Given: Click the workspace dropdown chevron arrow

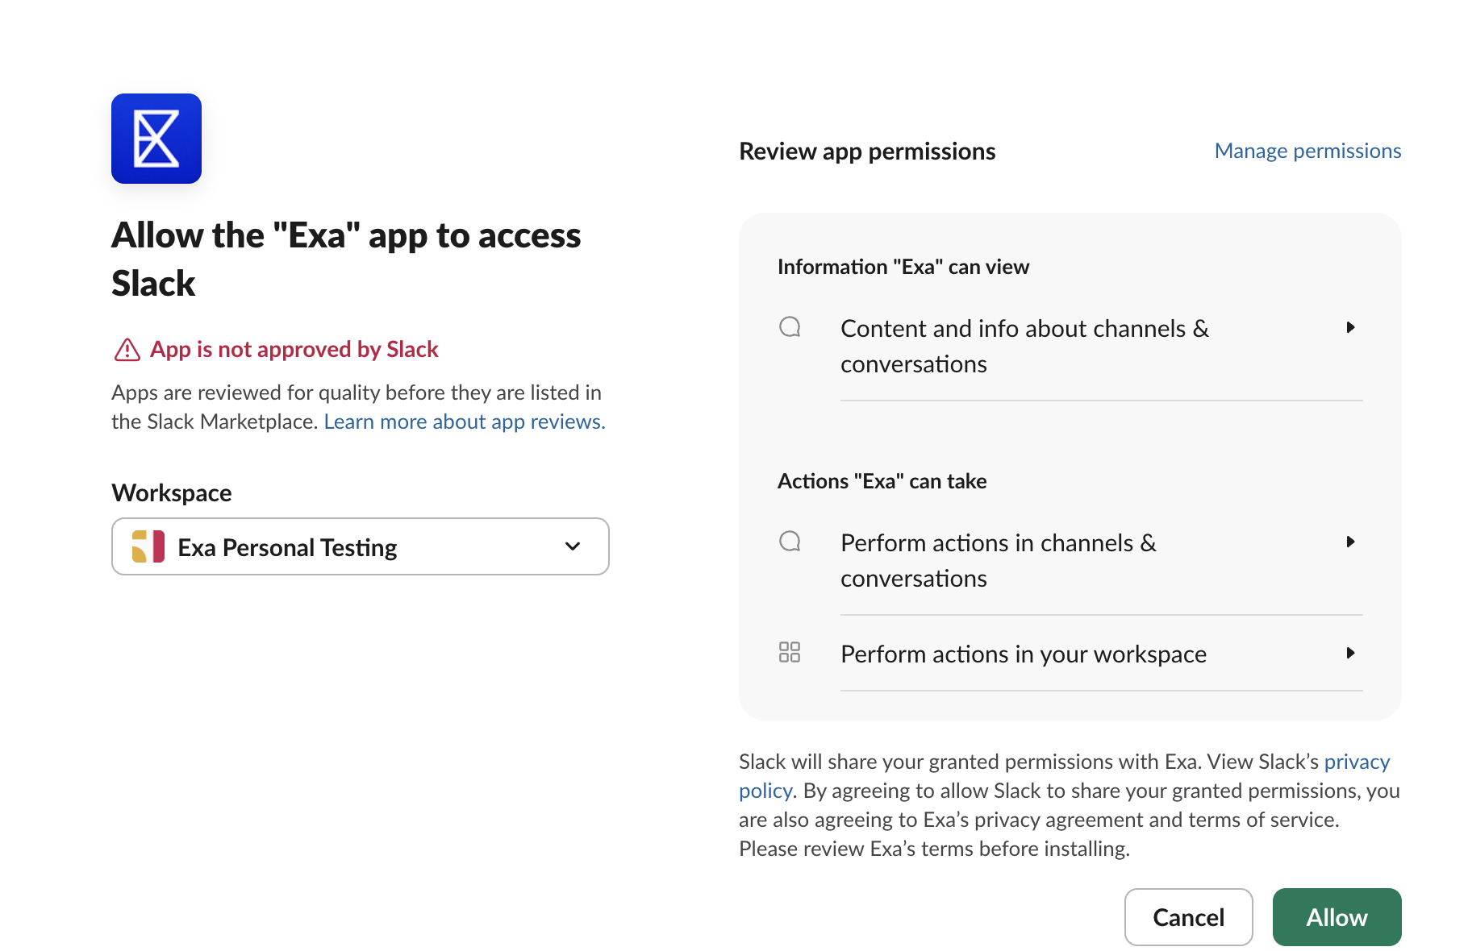Looking at the screenshot, I should click(x=573, y=546).
